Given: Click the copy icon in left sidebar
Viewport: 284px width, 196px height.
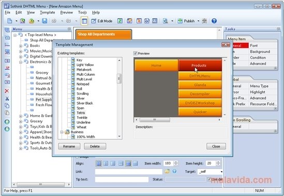Looking at the screenshot, I should (7, 106).
